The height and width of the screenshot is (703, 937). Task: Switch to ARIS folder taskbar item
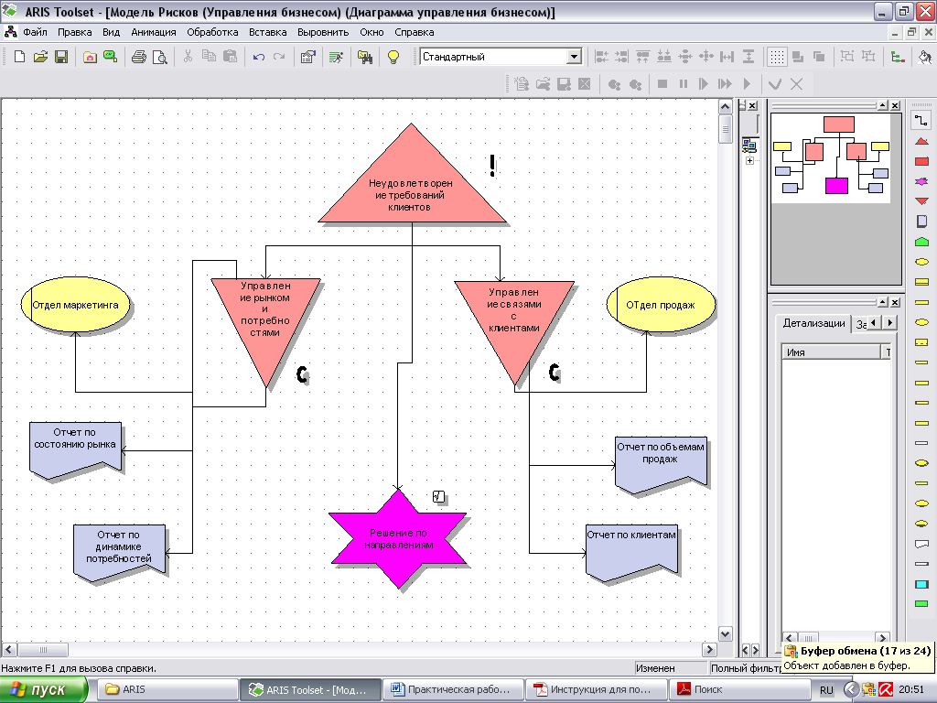168,690
